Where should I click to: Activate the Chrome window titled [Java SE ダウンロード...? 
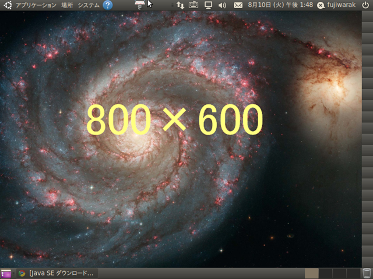56,274
